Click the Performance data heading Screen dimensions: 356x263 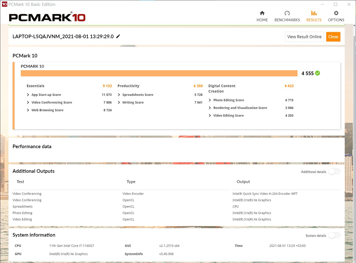tap(32, 147)
